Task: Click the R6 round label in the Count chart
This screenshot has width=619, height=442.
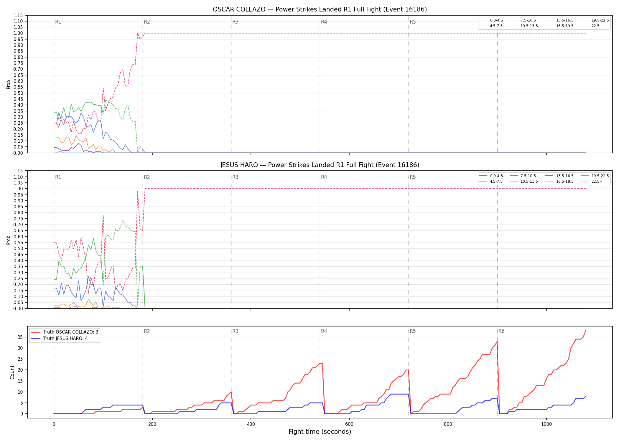Action: [501, 331]
